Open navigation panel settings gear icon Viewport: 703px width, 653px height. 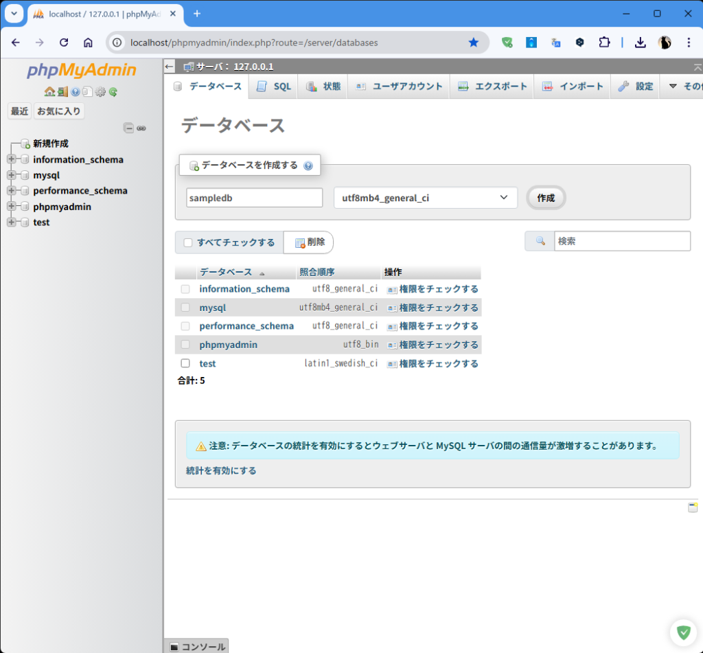tap(100, 92)
